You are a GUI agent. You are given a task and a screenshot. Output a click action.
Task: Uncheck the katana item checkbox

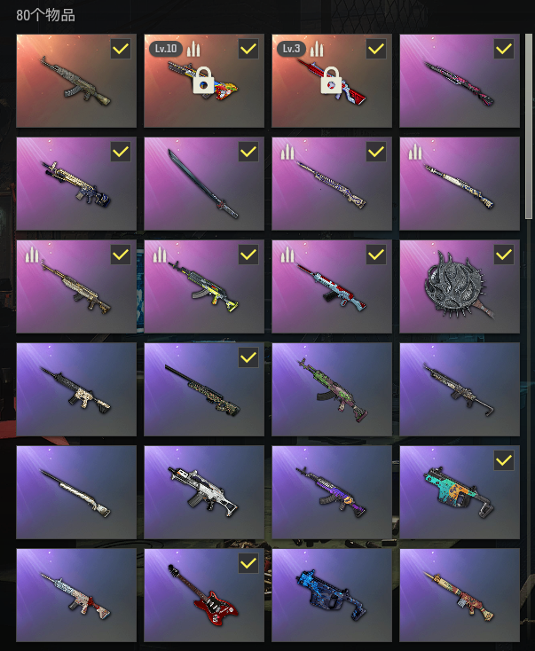248,152
